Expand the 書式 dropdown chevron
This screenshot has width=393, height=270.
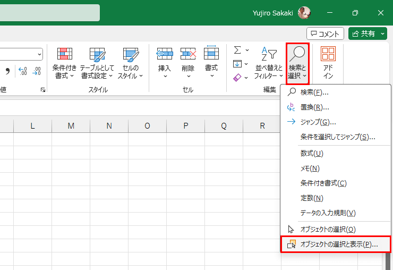click(212, 76)
